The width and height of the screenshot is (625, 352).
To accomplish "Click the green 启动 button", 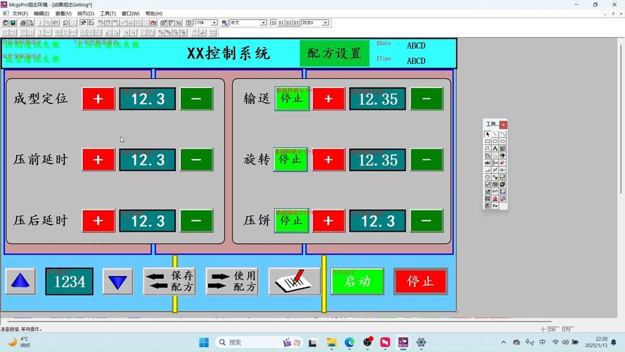I will click(358, 282).
